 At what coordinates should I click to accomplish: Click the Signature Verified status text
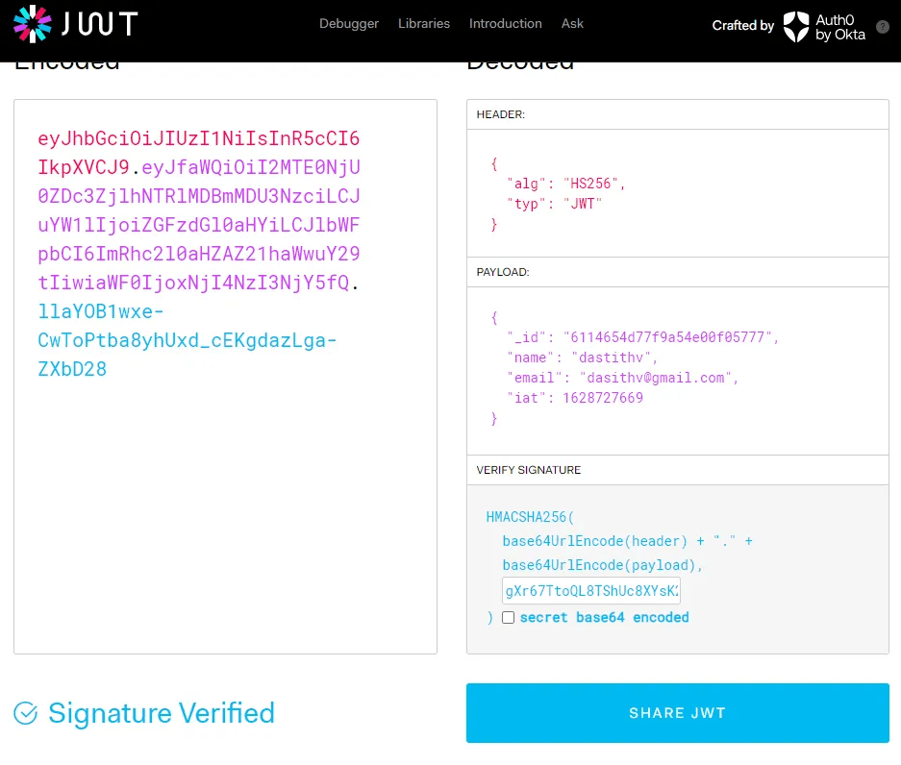(x=161, y=713)
